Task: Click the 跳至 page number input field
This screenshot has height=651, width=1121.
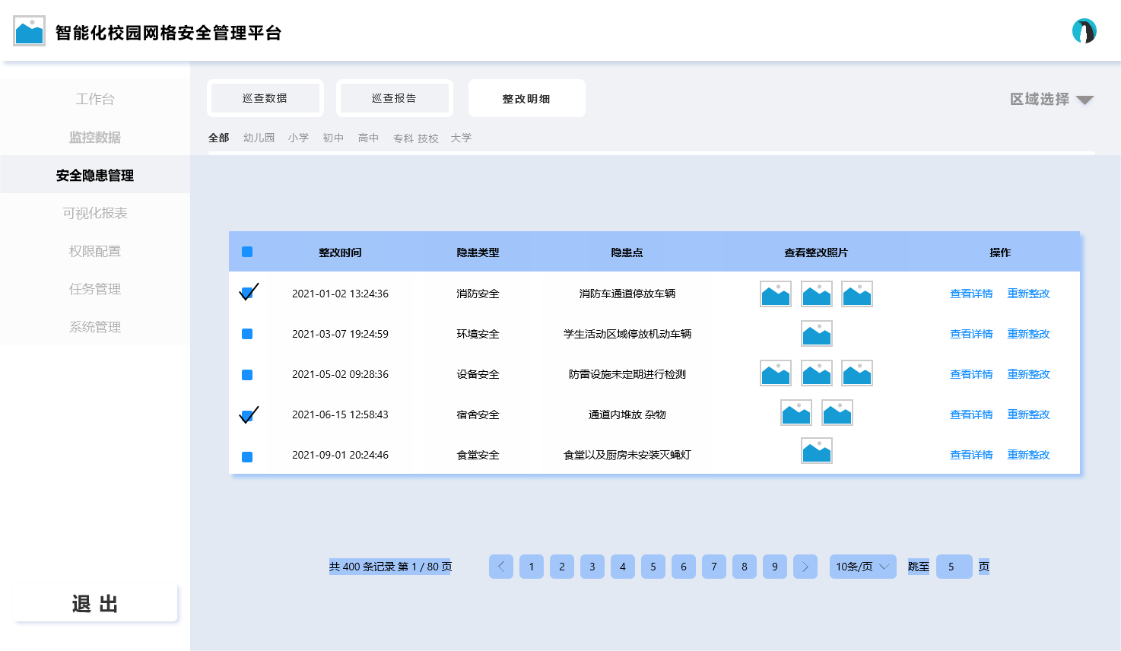Action: (x=954, y=567)
